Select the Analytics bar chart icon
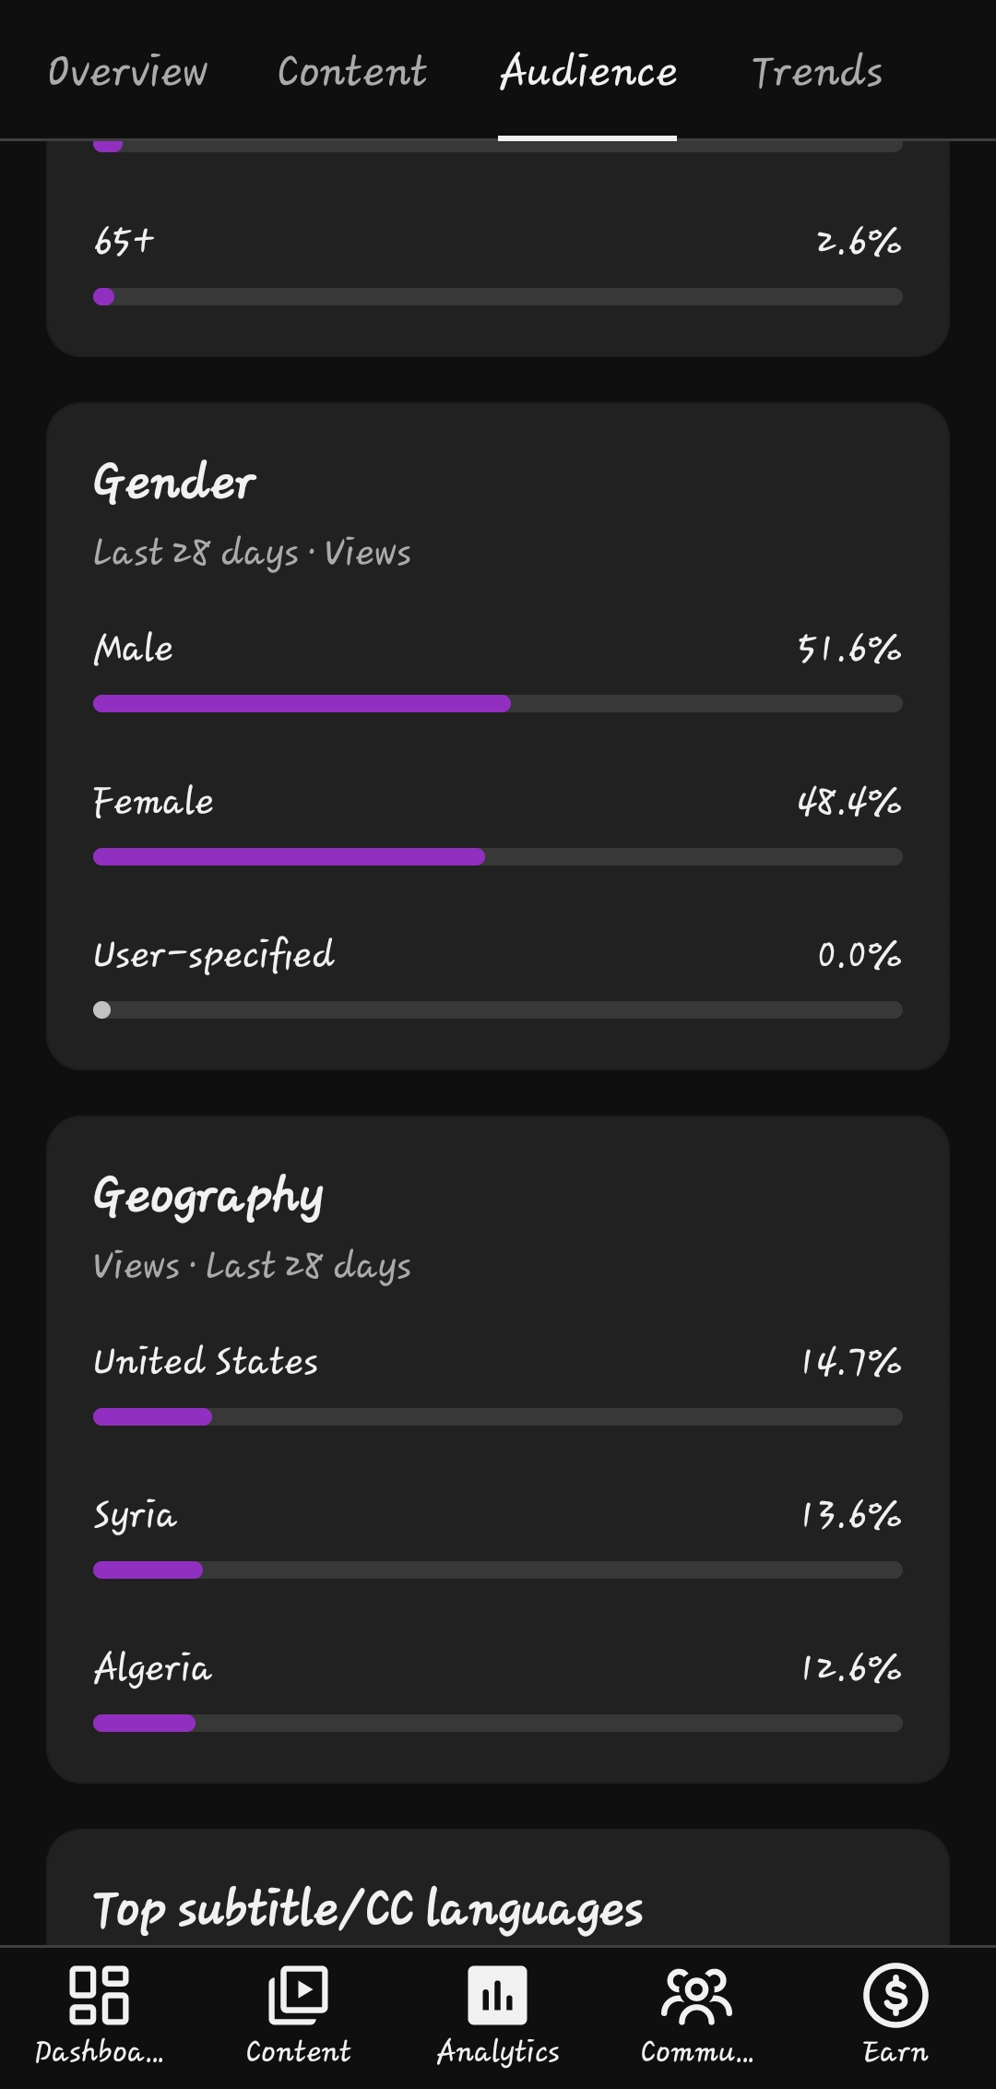This screenshot has height=2089, width=996. pos(498,1994)
